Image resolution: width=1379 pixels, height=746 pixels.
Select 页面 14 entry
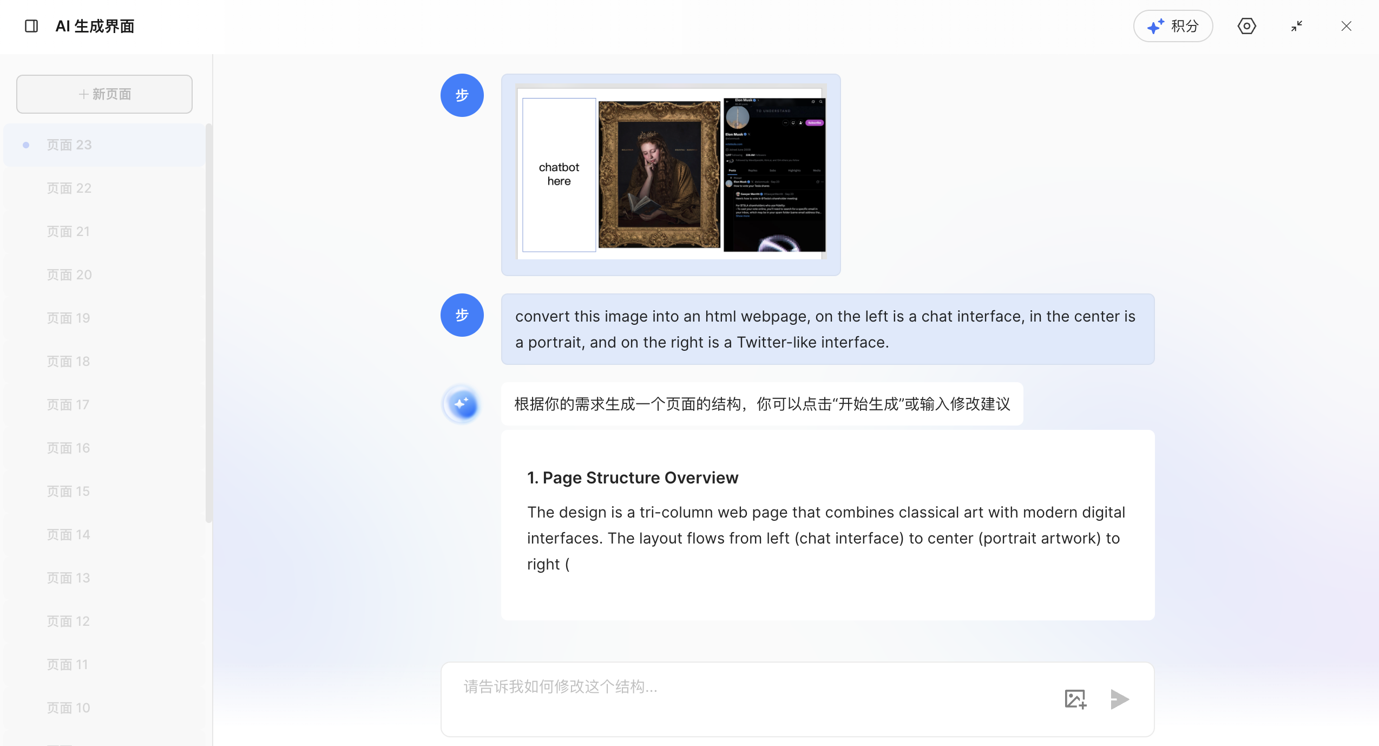coord(68,535)
